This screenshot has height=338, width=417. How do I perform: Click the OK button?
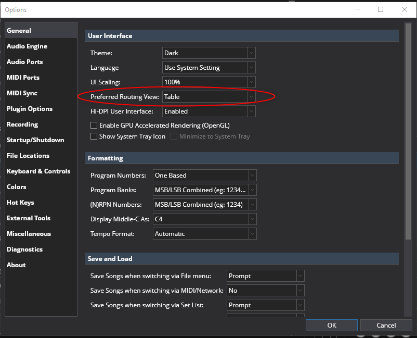coord(332,325)
